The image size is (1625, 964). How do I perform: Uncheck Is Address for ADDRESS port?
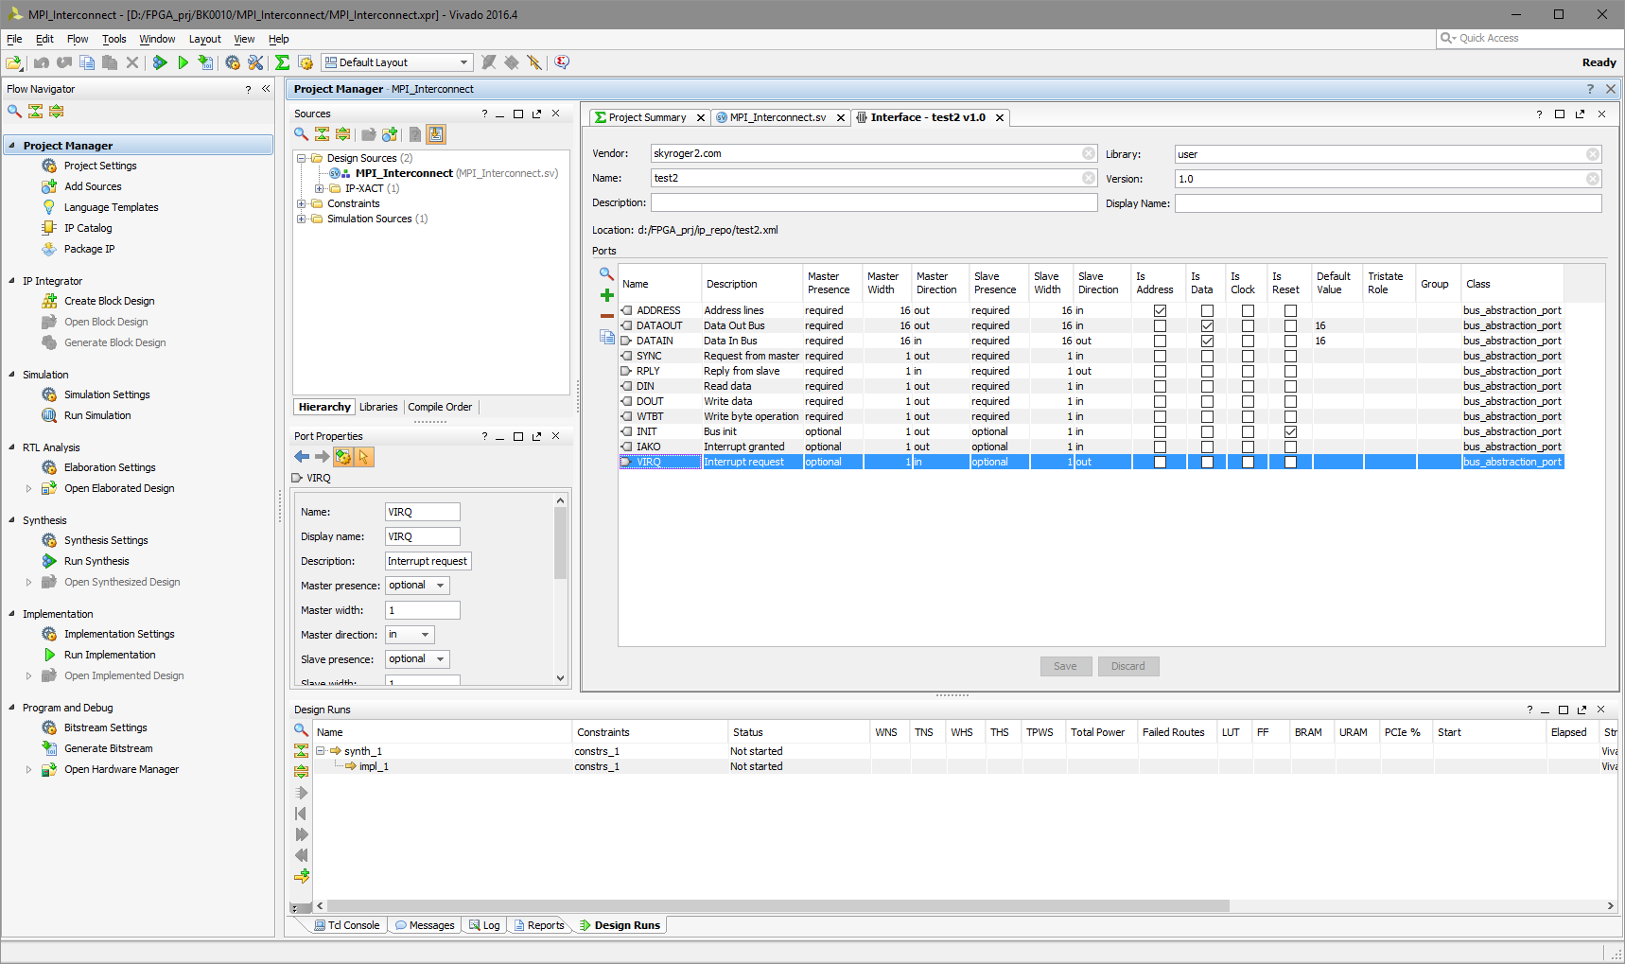[x=1160, y=310]
